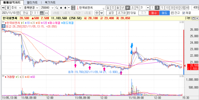The image size is (199, 100).
Task: Click the spade symbol icon
Action: [x=65, y=8]
